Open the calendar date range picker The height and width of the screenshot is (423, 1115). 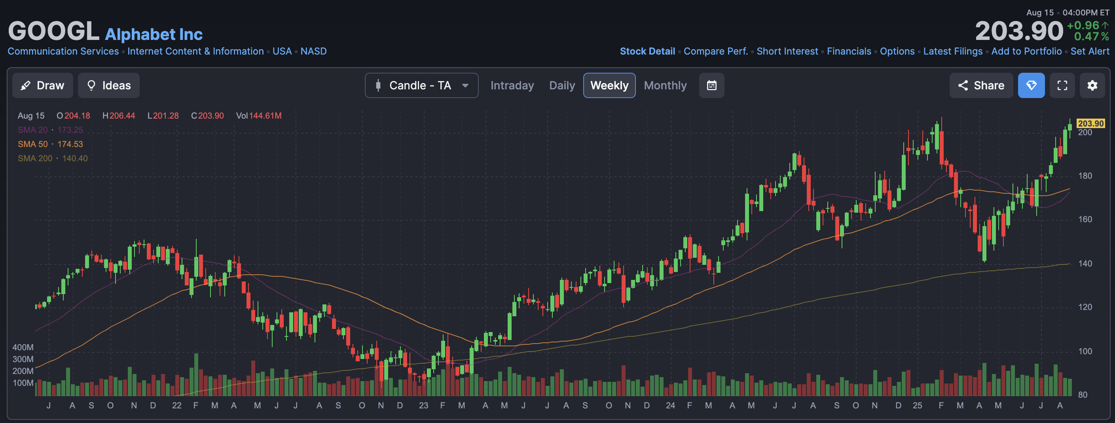(x=711, y=85)
